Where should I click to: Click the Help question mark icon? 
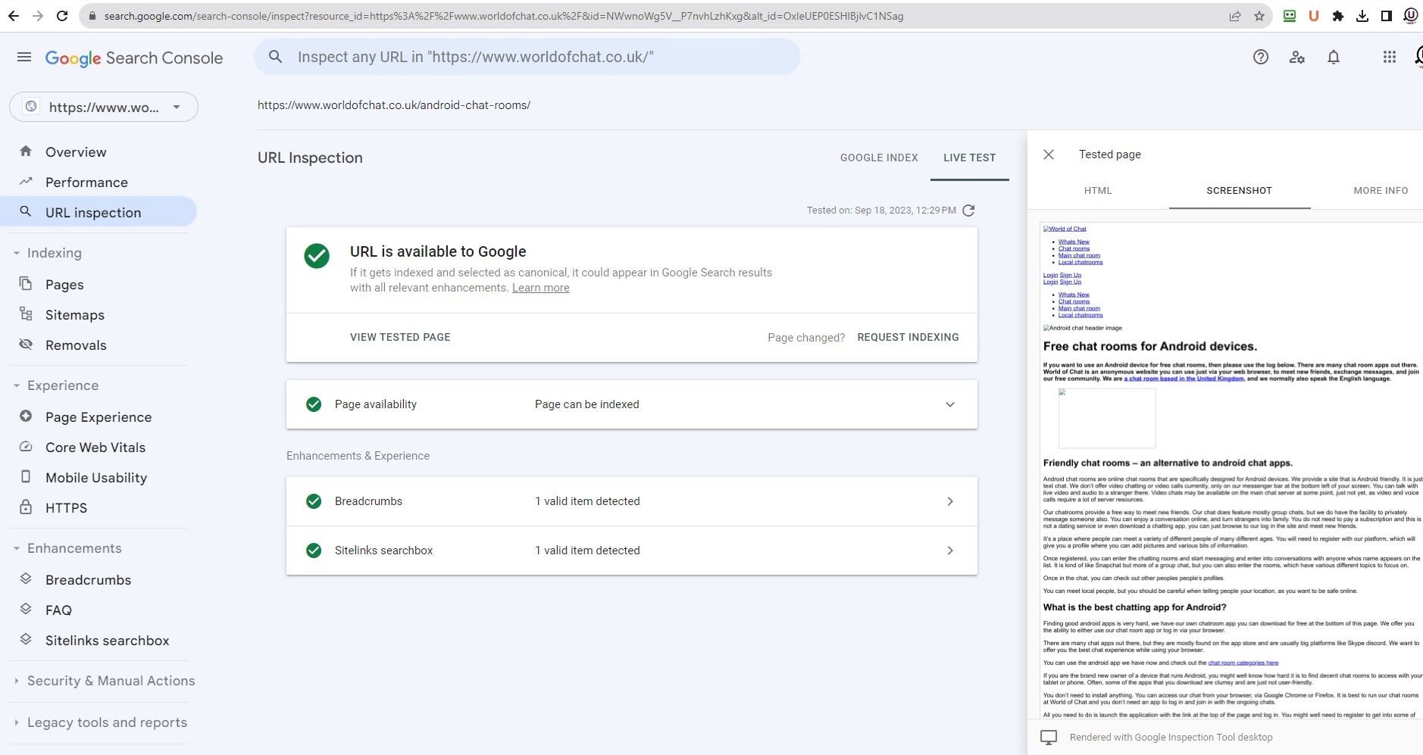(1261, 58)
